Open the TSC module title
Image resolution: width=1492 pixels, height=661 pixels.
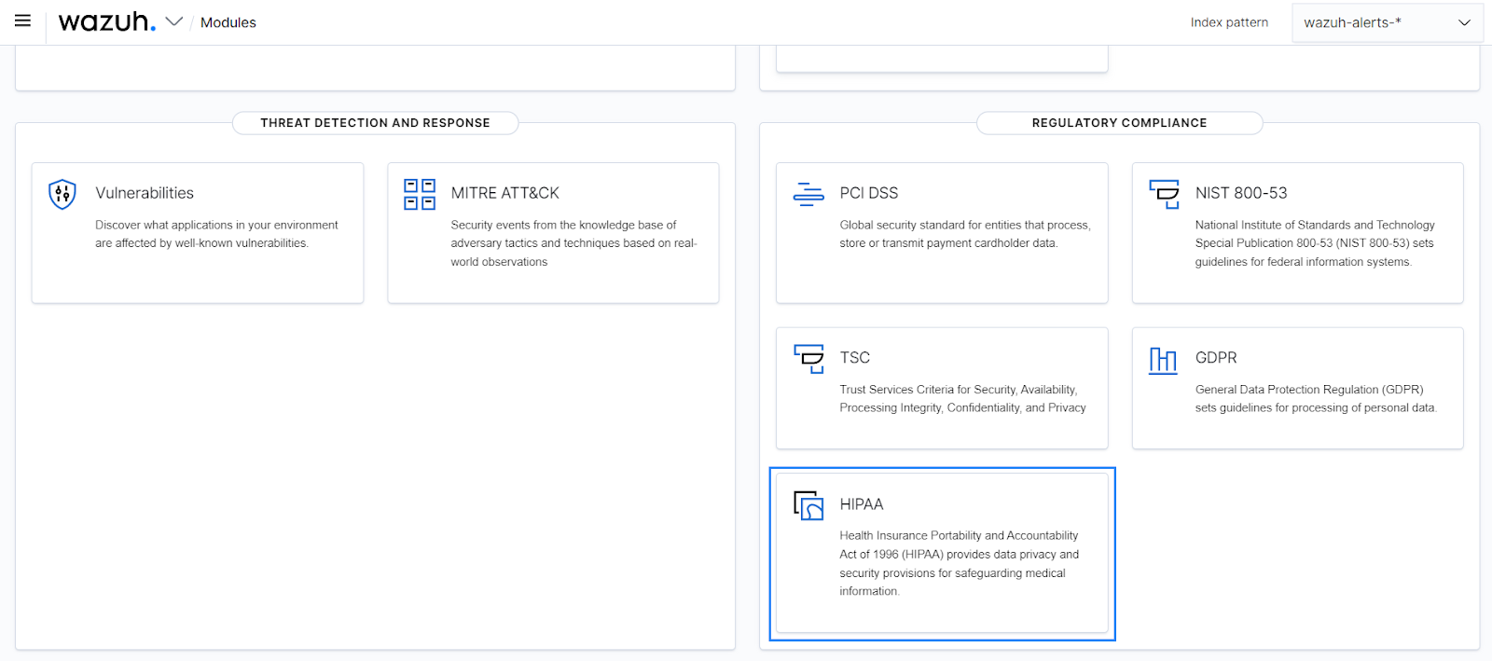point(855,358)
